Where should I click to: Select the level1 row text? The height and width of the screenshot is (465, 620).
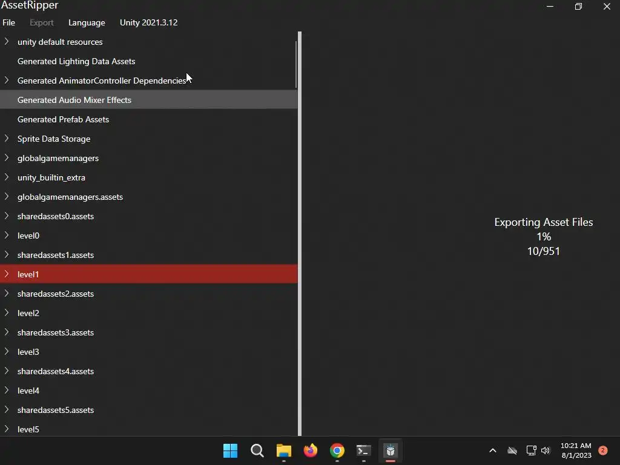tap(28, 274)
